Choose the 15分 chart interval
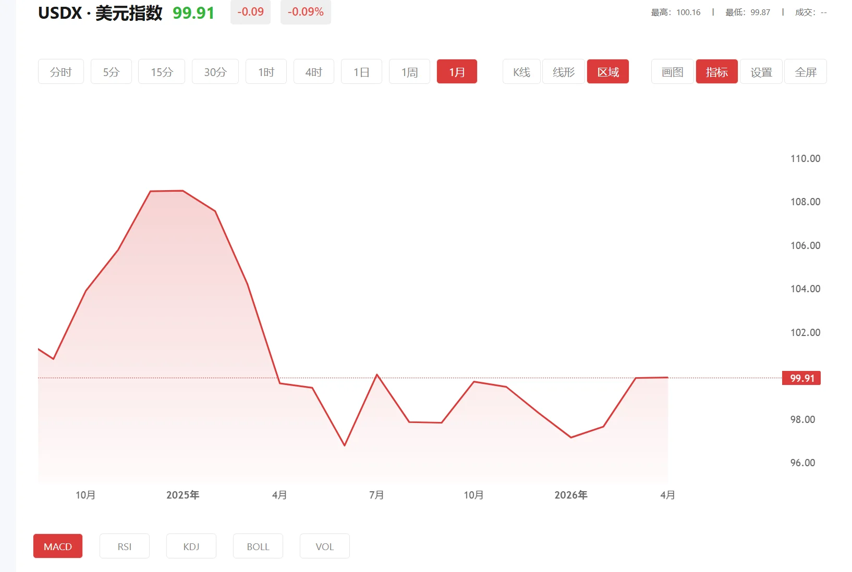The width and height of the screenshot is (852, 572). 162,72
